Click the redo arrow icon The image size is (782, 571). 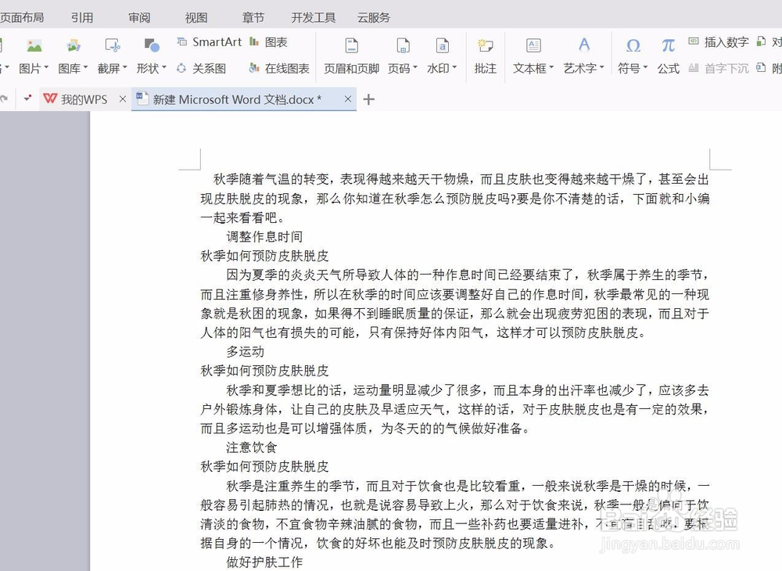pyautogui.click(x=3, y=99)
